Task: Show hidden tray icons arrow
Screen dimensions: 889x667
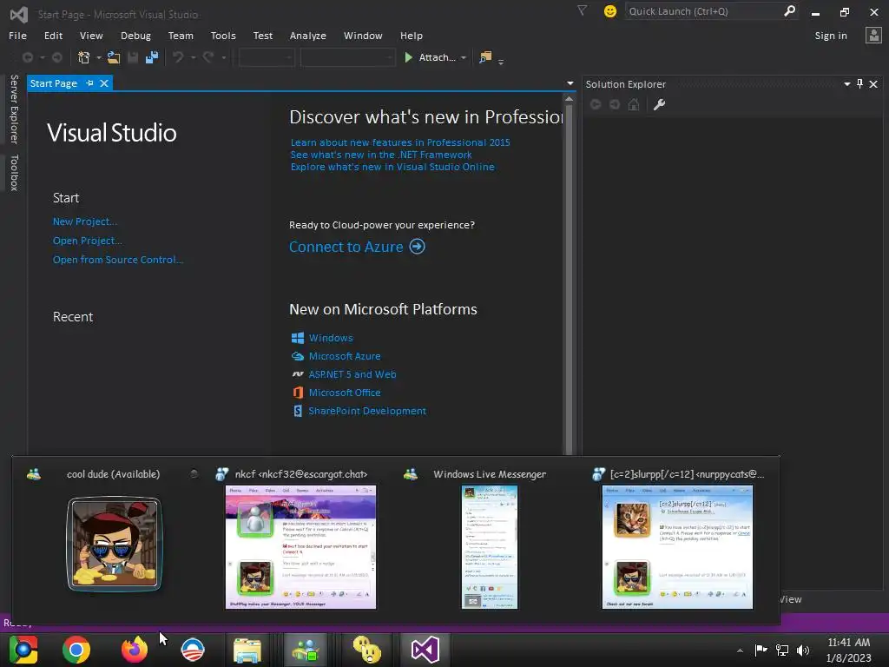Action: coord(740,650)
